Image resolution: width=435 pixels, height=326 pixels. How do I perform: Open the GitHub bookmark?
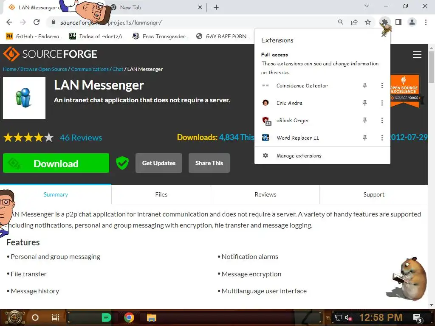[34, 37]
